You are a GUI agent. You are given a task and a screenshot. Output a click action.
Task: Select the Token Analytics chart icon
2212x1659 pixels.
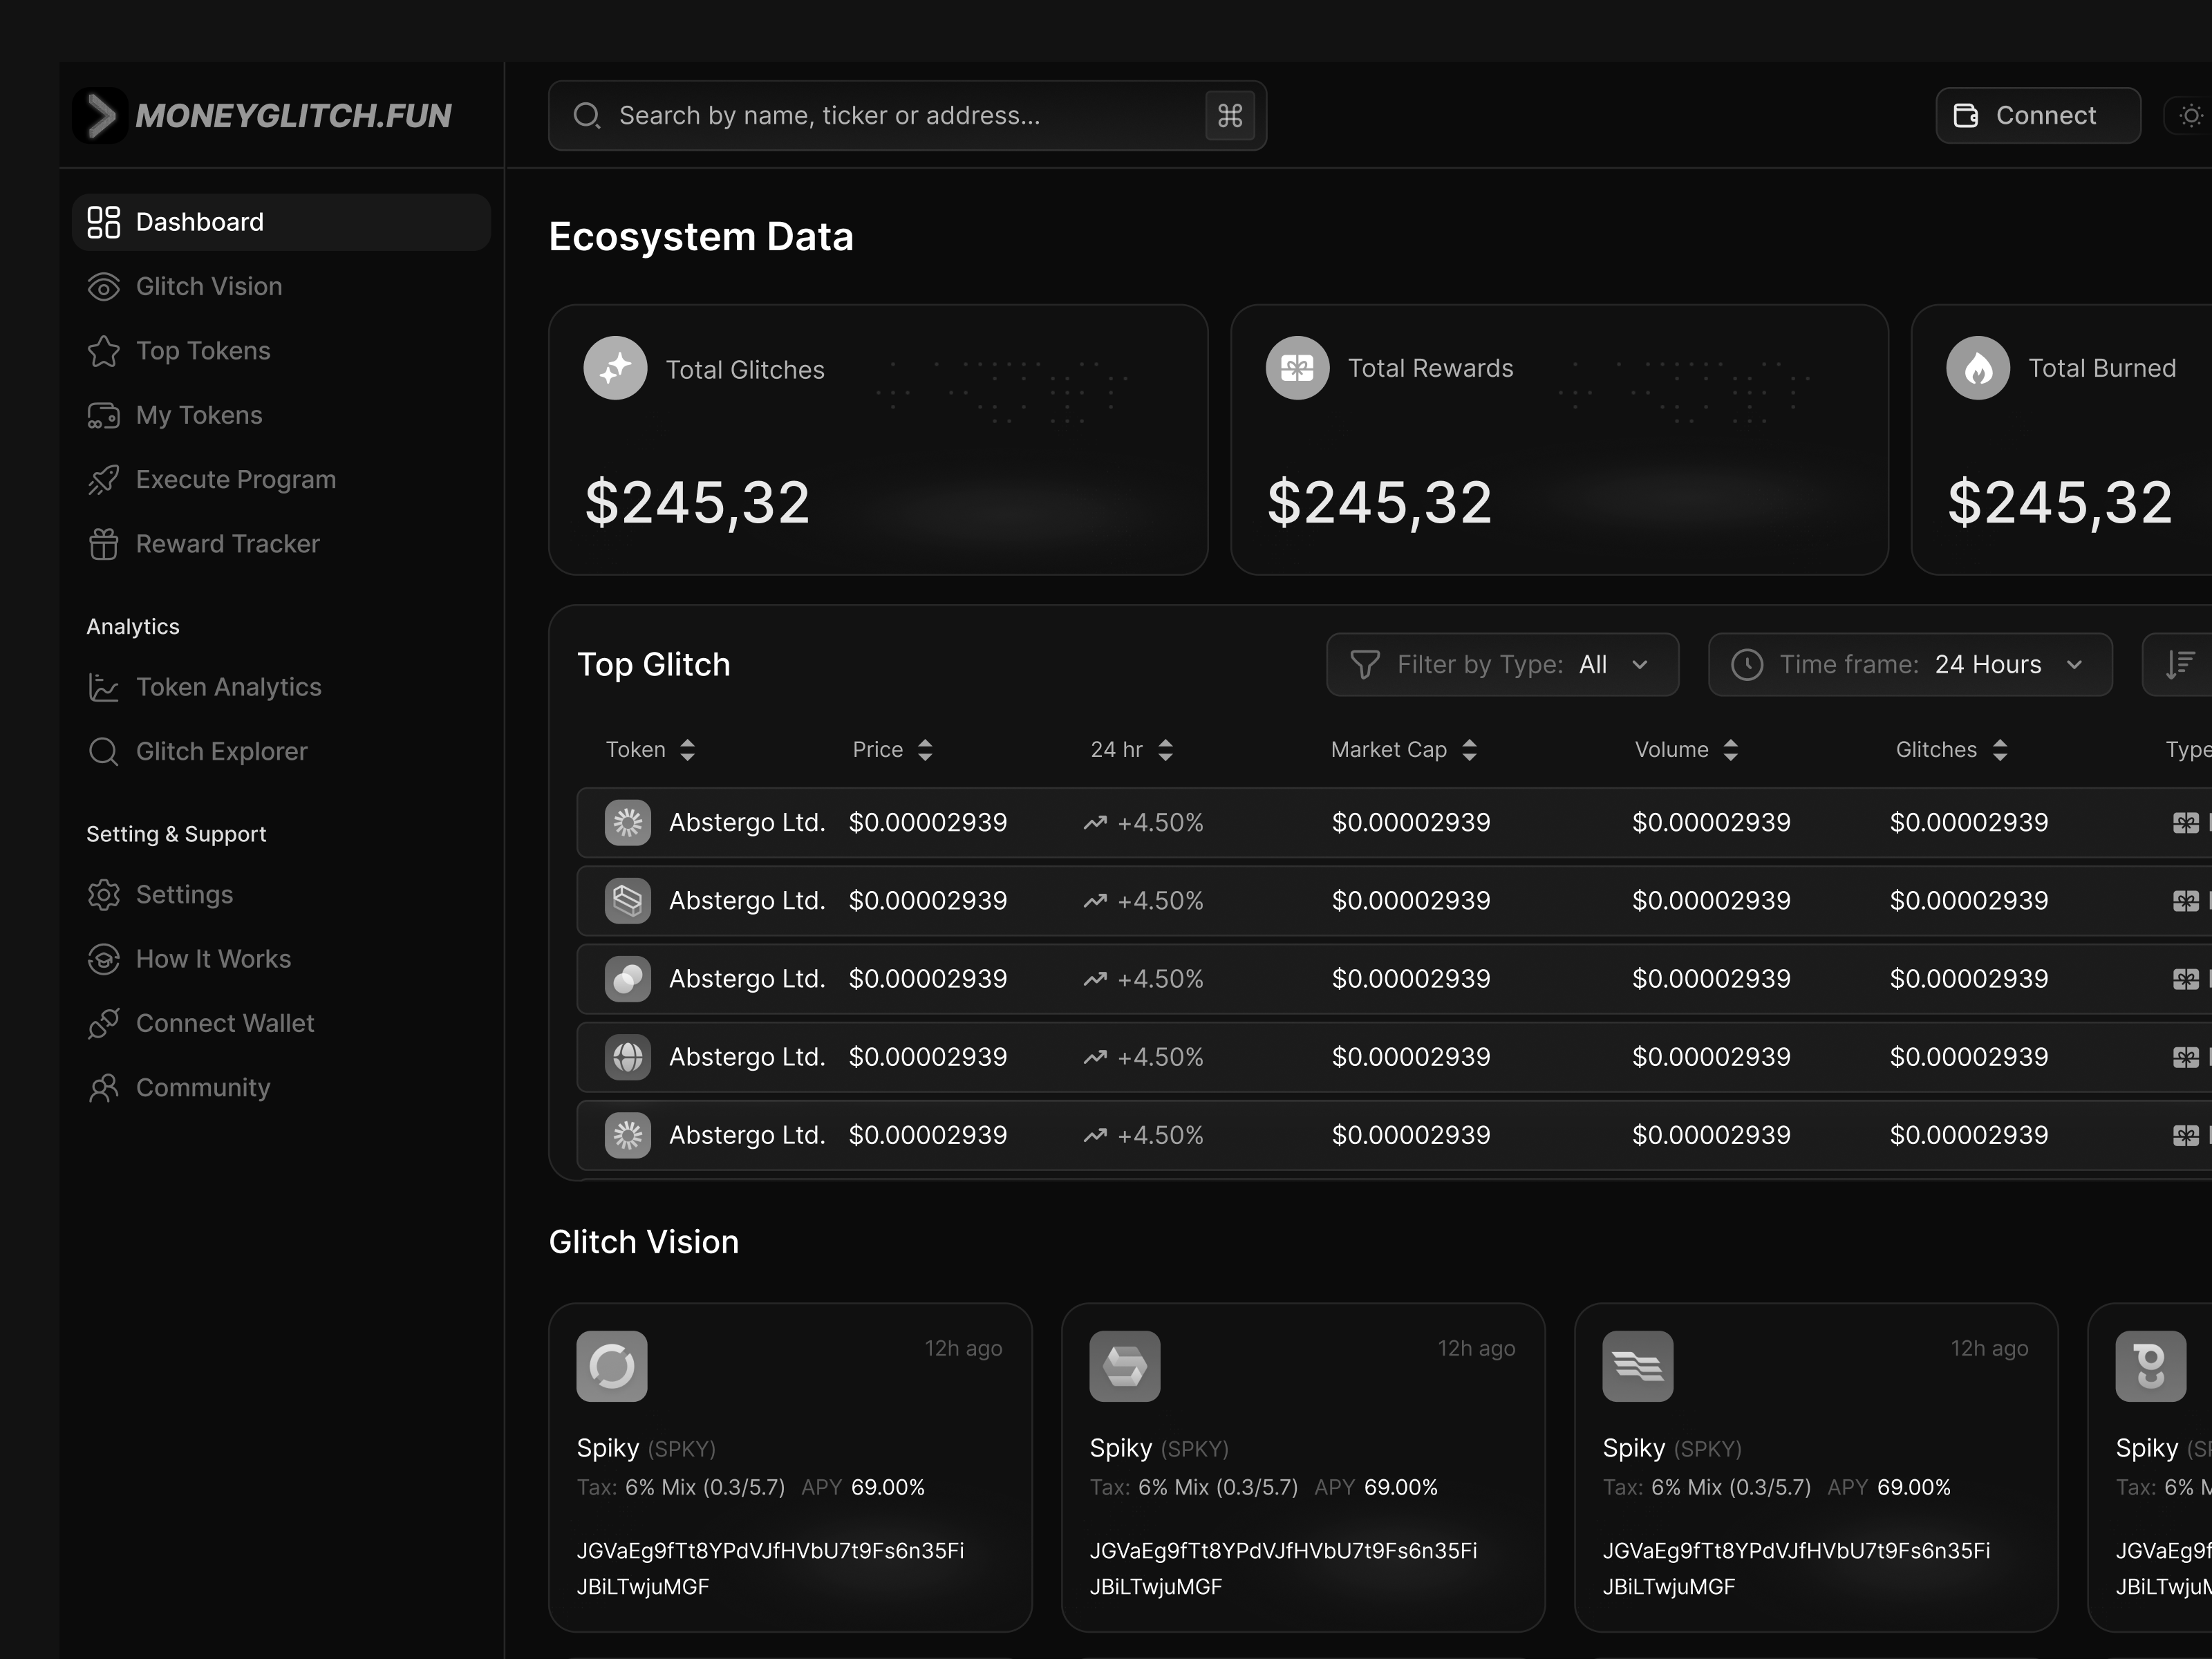104,687
